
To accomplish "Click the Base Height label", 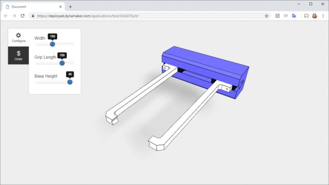I will click(46, 76).
